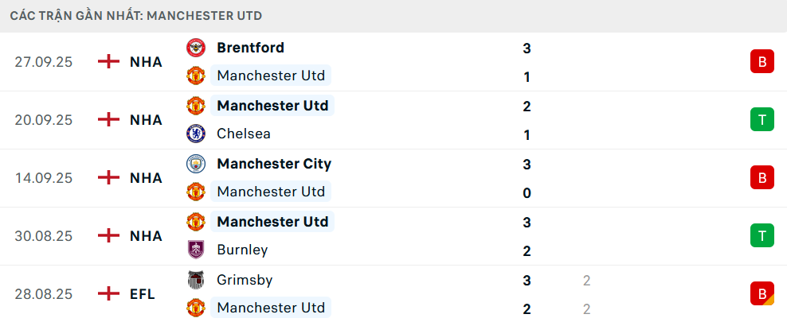Click the Burnley club crest
The width and height of the screenshot is (787, 322).
[x=195, y=250]
